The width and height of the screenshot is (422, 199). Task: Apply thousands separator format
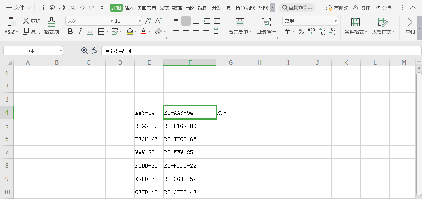(311, 32)
